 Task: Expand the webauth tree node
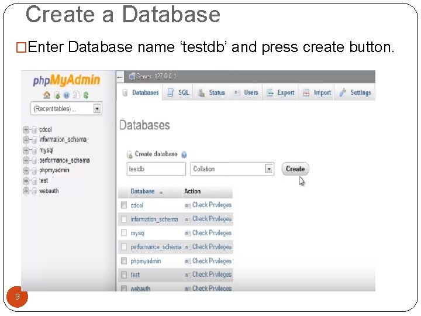26,191
